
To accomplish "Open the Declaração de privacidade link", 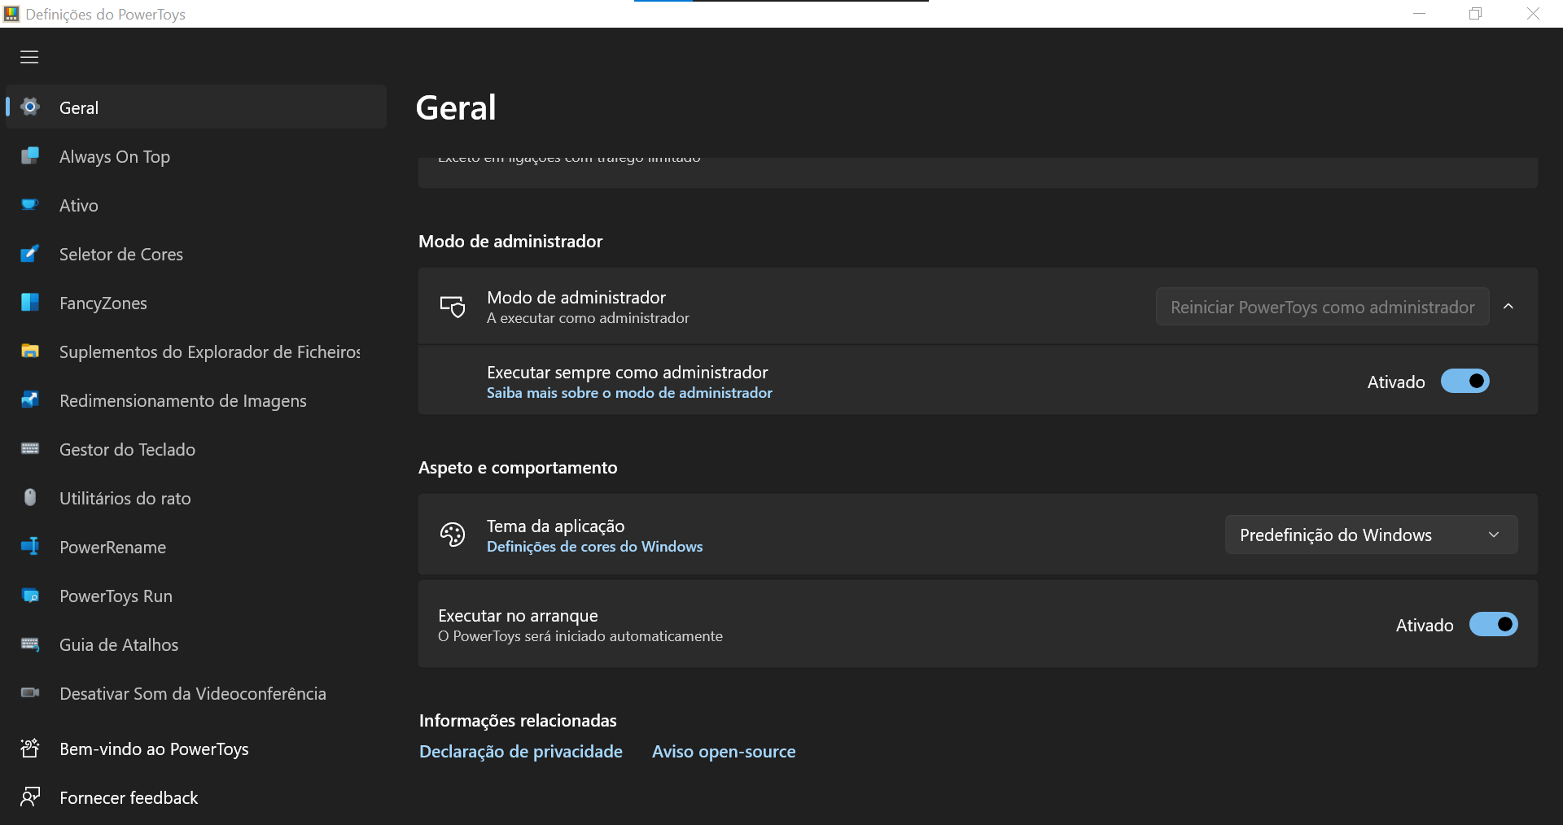I will click(520, 751).
